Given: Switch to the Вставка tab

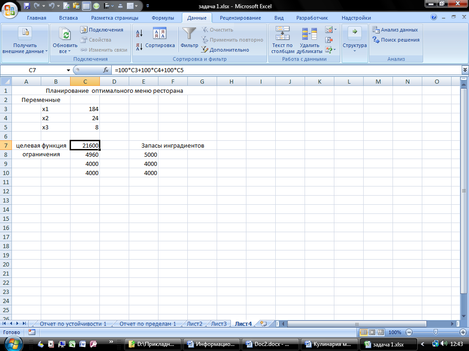Looking at the screenshot, I should 69,18.
